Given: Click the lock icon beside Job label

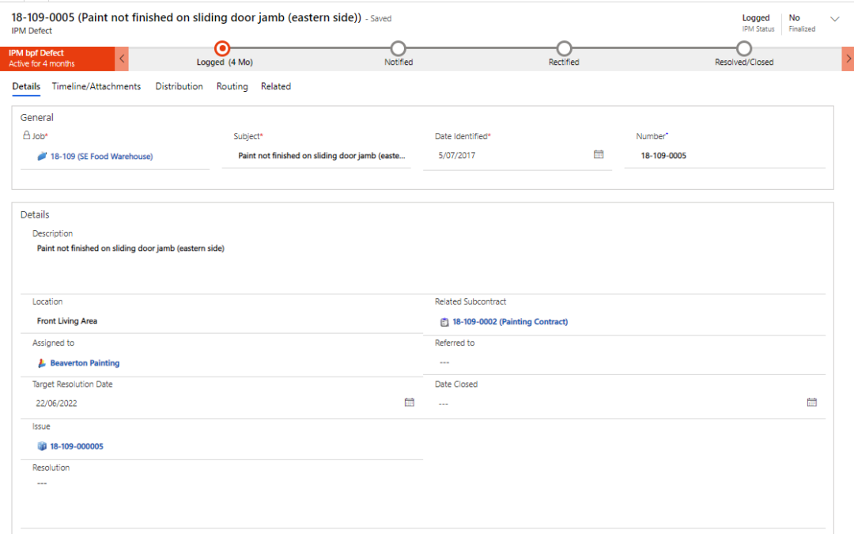Looking at the screenshot, I should tap(26, 136).
